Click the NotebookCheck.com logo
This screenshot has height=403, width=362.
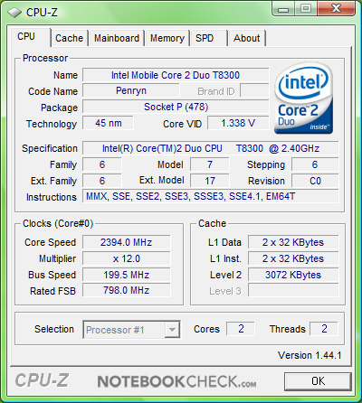click(176, 381)
